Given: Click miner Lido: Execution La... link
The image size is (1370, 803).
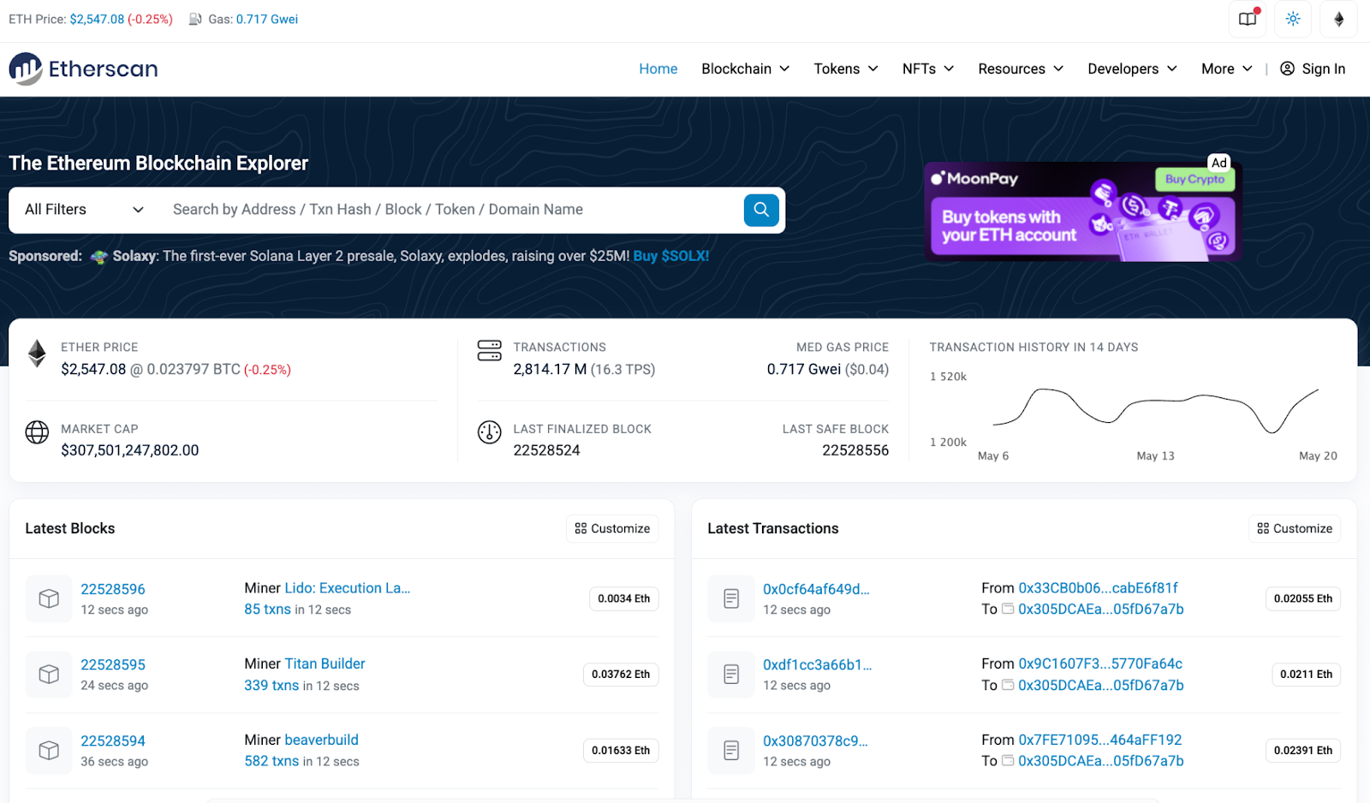Looking at the screenshot, I should tap(348, 588).
